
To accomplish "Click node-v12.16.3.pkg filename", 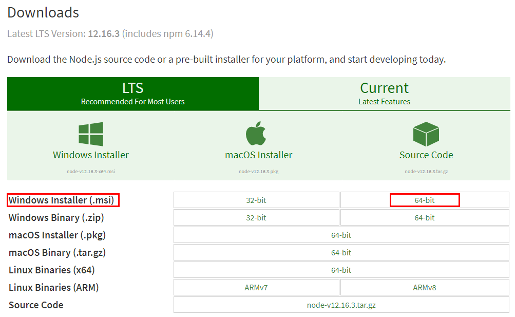I will 258,172.
